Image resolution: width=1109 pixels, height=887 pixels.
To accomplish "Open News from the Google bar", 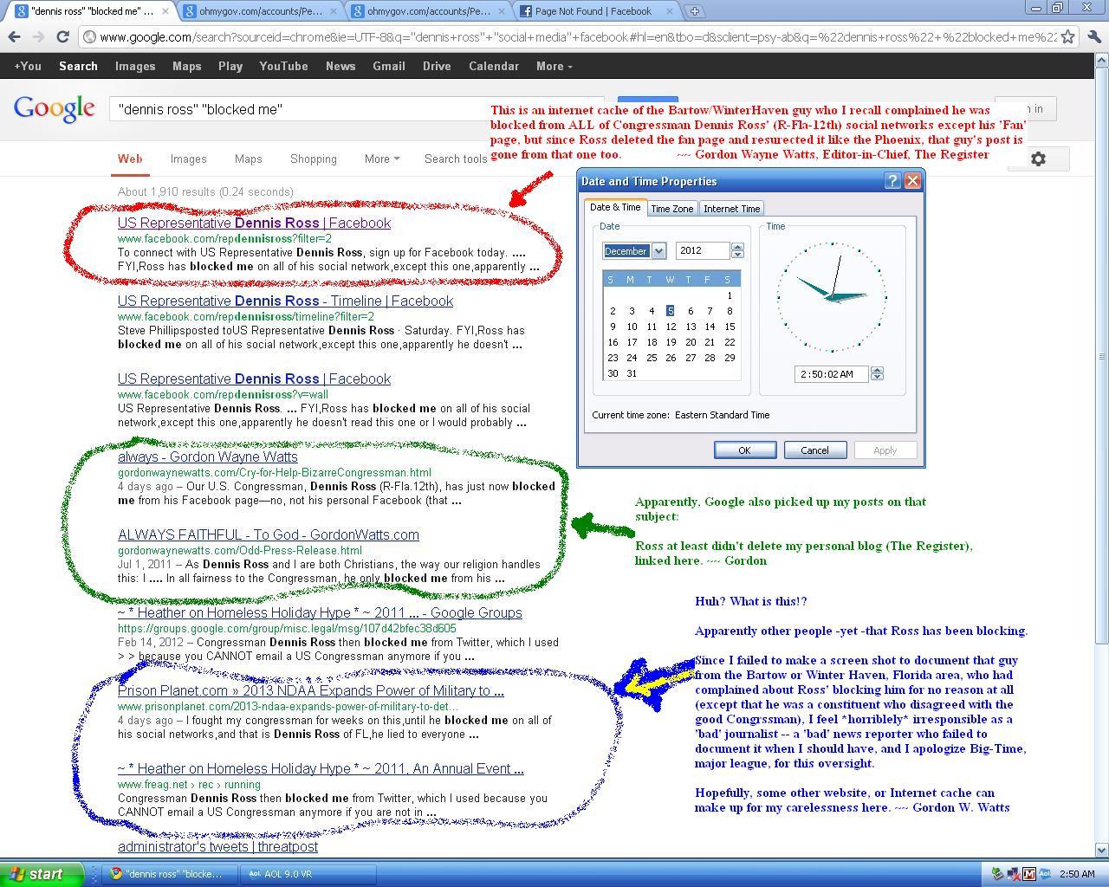I will (x=340, y=66).
